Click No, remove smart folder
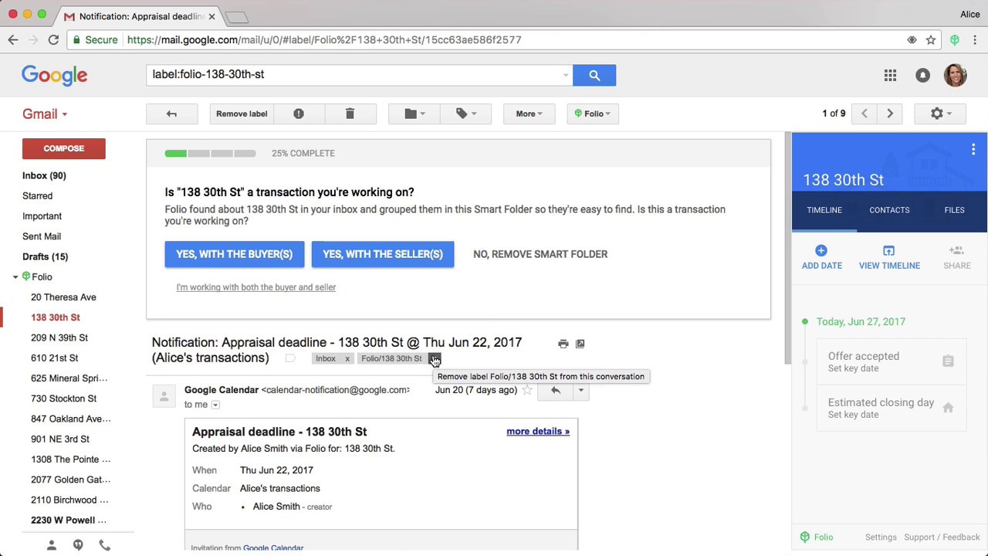Image resolution: width=988 pixels, height=556 pixels. [x=540, y=254]
